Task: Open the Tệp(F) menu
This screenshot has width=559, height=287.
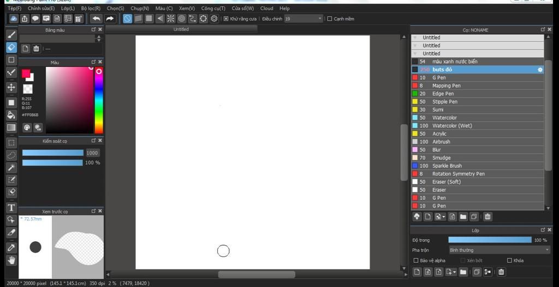Action: pos(15,8)
